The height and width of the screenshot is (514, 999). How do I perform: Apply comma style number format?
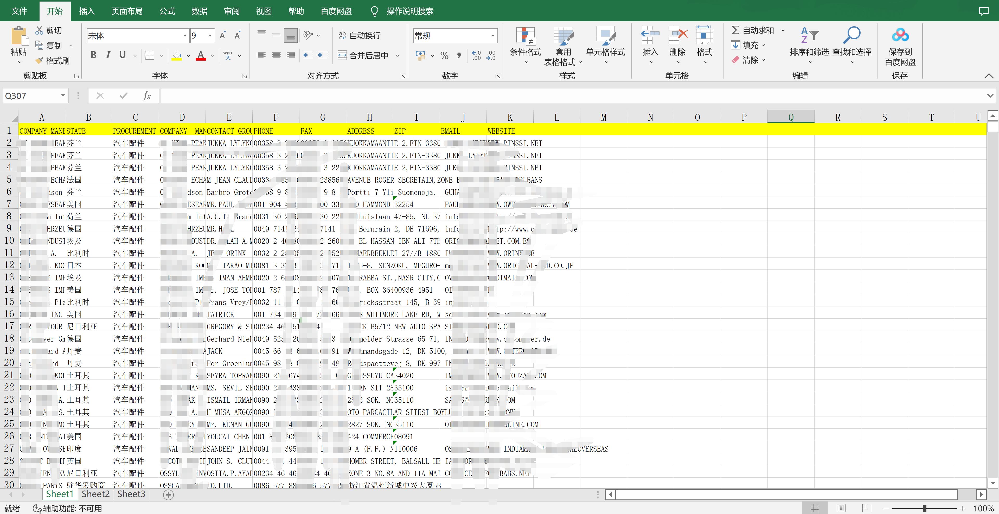459,55
